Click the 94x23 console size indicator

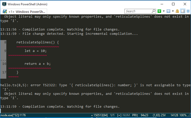(x=144, y=115)
